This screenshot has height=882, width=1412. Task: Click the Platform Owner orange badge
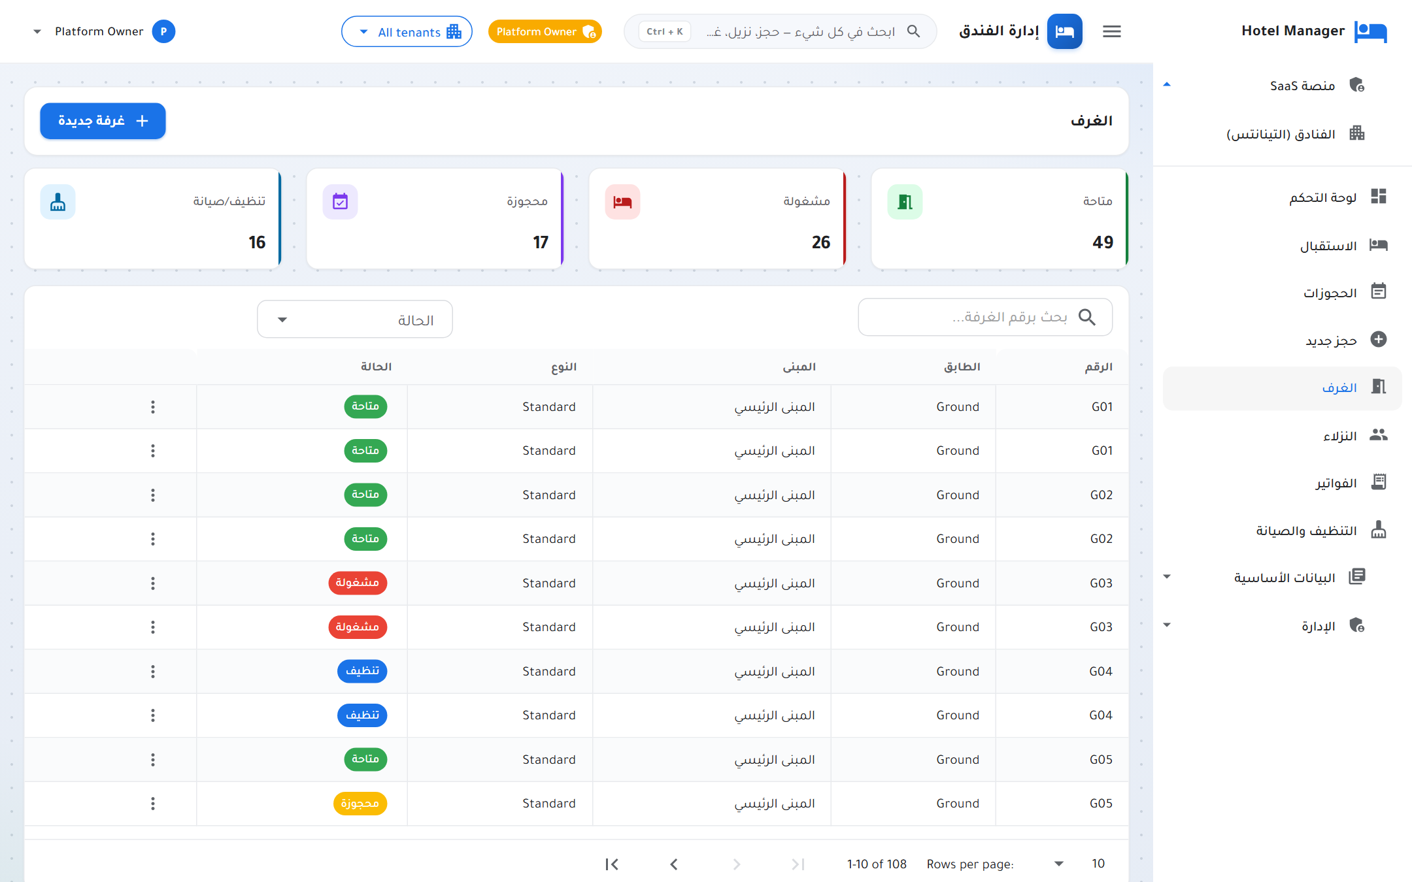tap(545, 31)
